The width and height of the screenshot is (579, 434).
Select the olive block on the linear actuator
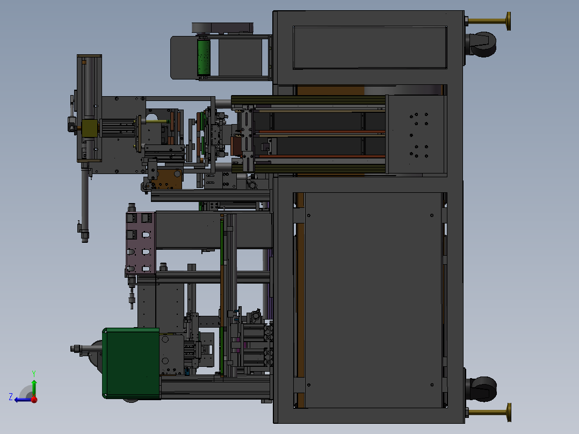90,128
